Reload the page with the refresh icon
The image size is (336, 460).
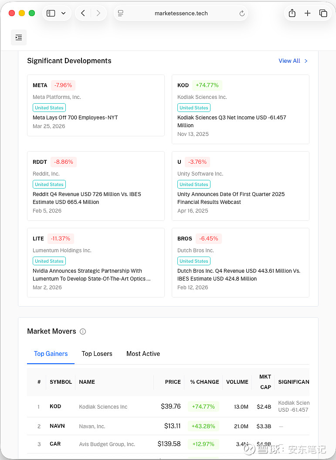(x=242, y=14)
